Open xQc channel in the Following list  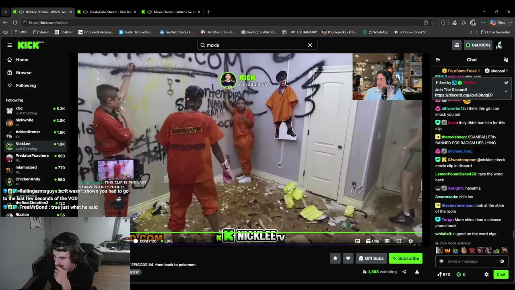pos(35,111)
